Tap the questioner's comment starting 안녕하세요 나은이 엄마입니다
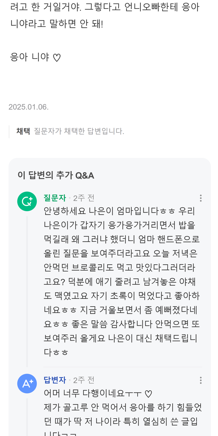Viewport: 218px width, 436px height. point(119,211)
